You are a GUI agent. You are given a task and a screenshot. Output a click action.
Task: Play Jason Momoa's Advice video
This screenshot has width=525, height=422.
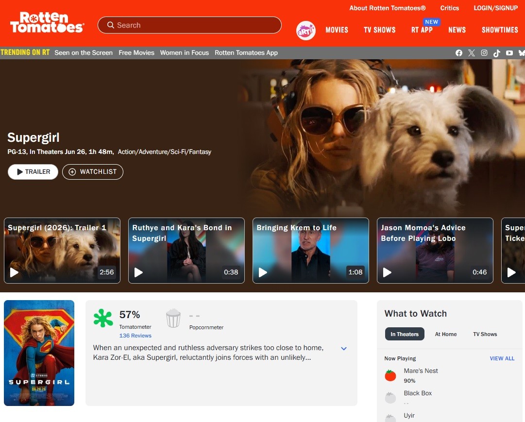point(435,251)
